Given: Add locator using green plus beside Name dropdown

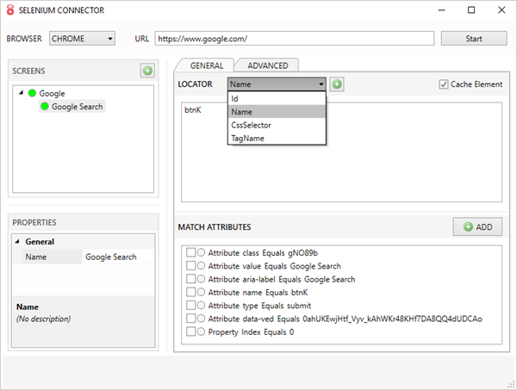Looking at the screenshot, I should 337,84.
